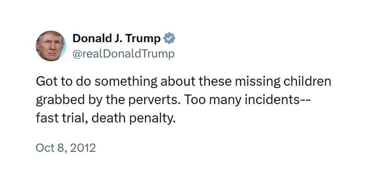Click the display name Donald J. Trump
This screenshot has width=366, height=183.
[x=117, y=39]
